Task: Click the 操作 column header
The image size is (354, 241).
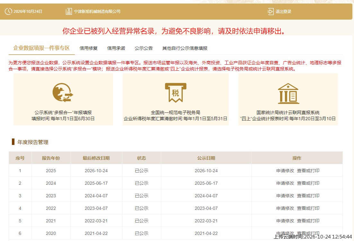Action: [297, 158]
